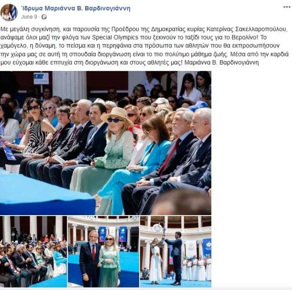Open the June 9 post timestamp
The height and width of the screenshot is (290, 292).
[29, 17]
